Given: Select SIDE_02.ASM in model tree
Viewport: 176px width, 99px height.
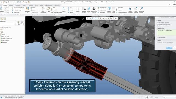Looking at the screenshot, I should click(4, 37).
